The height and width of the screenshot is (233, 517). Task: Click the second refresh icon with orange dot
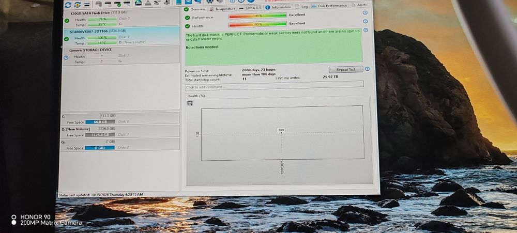(78, 5)
